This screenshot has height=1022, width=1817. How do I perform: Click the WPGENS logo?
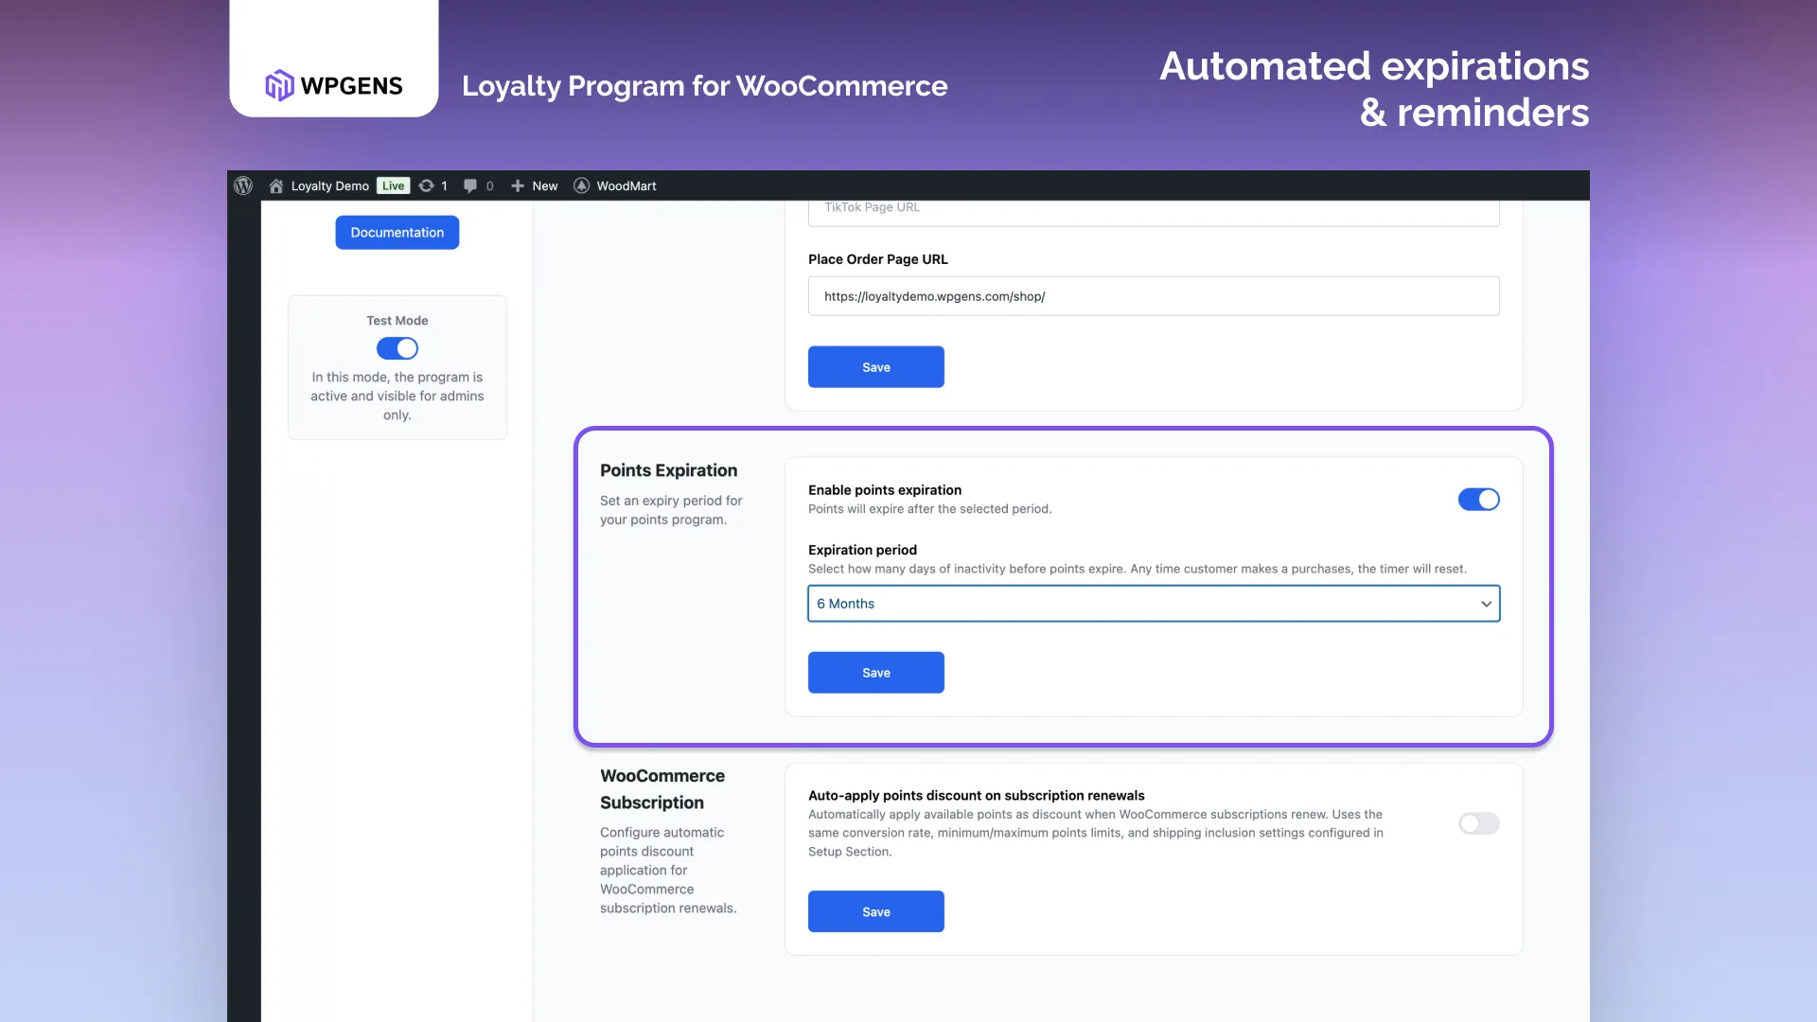pyautogui.click(x=333, y=85)
